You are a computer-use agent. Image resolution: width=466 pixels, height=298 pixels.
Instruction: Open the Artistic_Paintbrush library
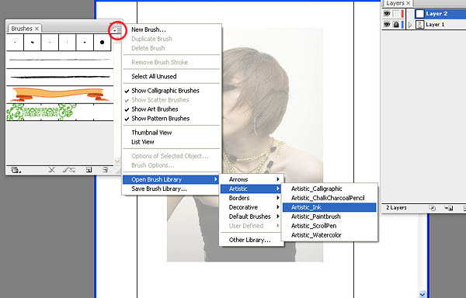[x=329, y=217]
